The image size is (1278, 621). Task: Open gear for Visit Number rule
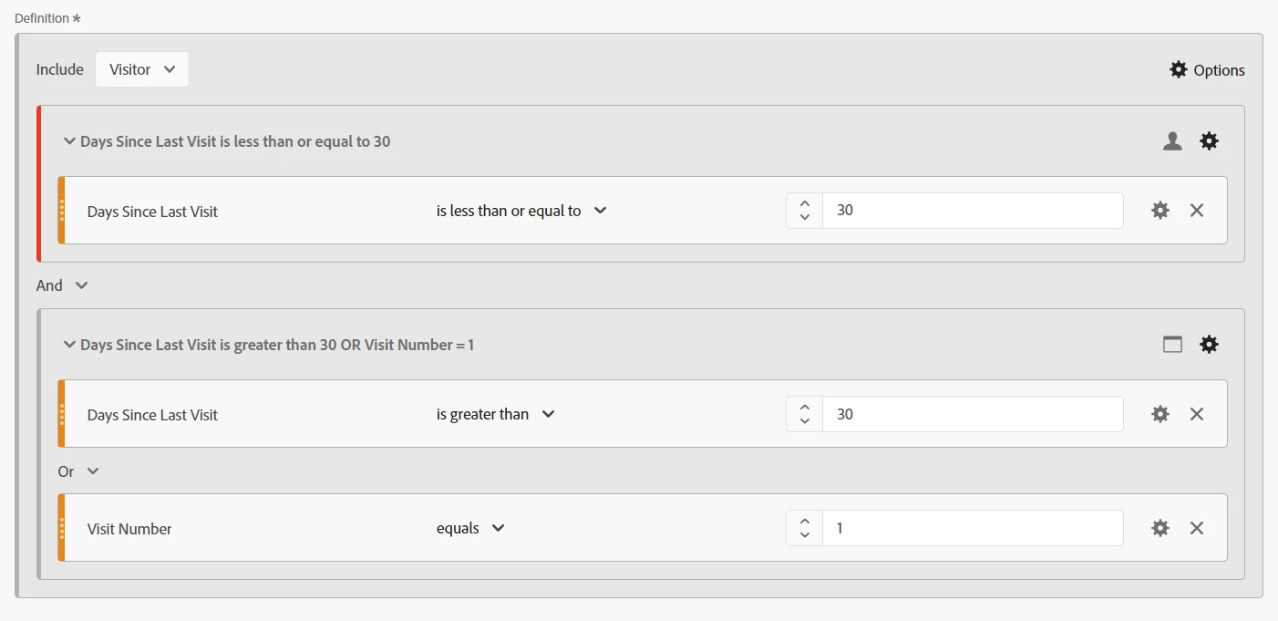1160,528
